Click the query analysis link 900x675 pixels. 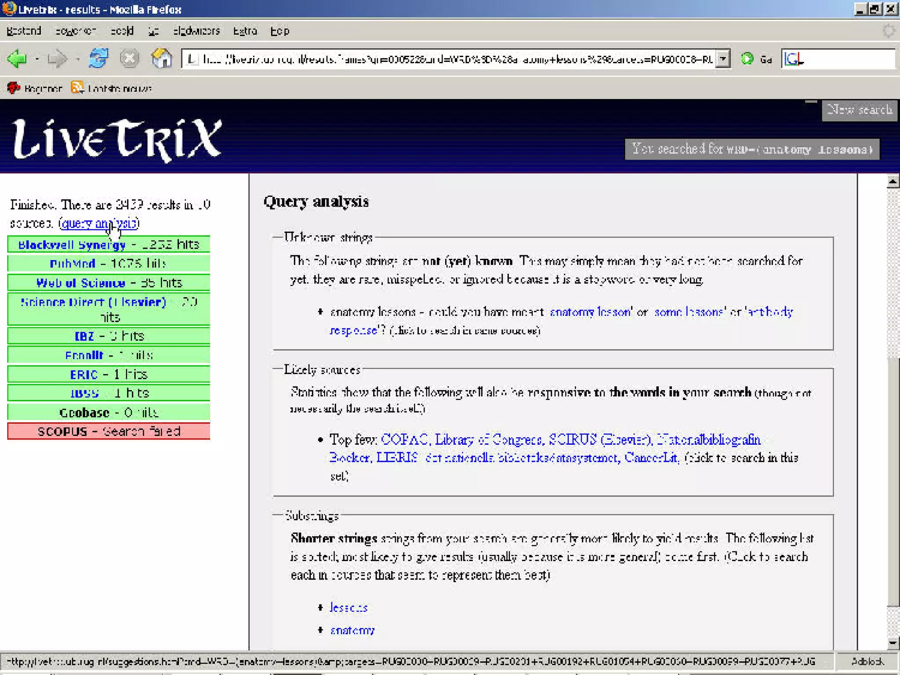point(98,224)
